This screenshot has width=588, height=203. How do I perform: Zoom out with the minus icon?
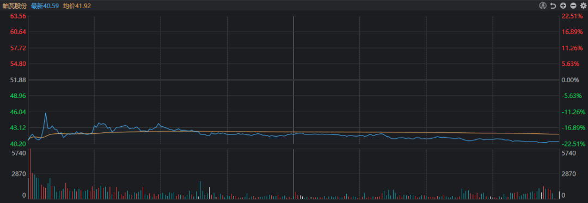(x=573, y=5)
